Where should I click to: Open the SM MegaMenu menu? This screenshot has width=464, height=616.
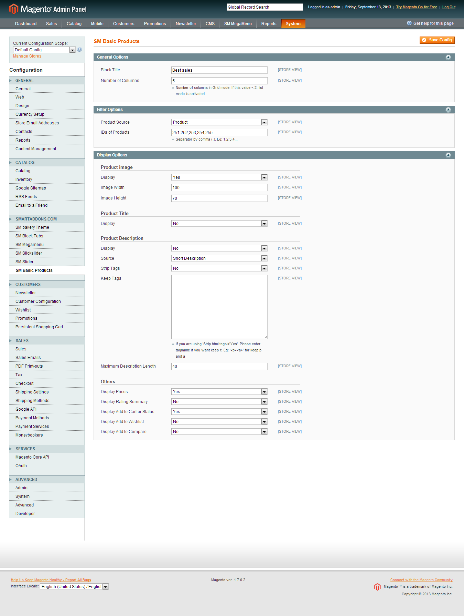pos(238,24)
